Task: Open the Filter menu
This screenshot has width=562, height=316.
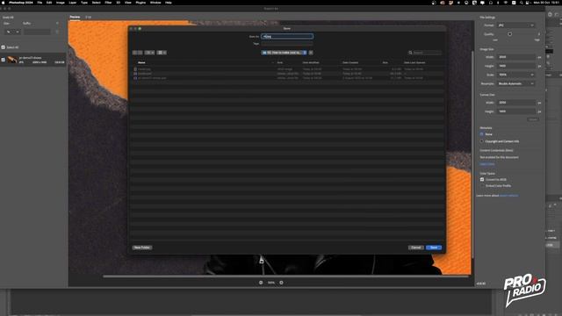Action: click(x=108, y=3)
